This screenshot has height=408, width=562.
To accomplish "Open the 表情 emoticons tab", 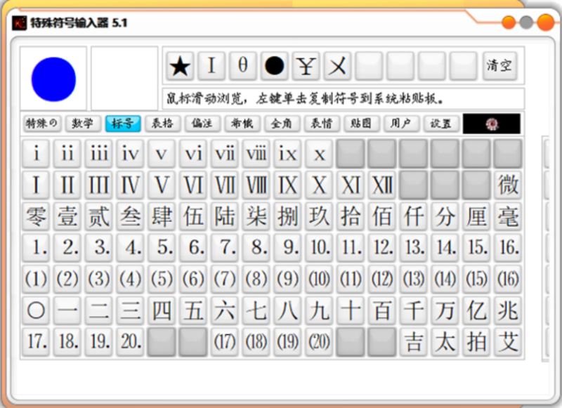I will [322, 124].
